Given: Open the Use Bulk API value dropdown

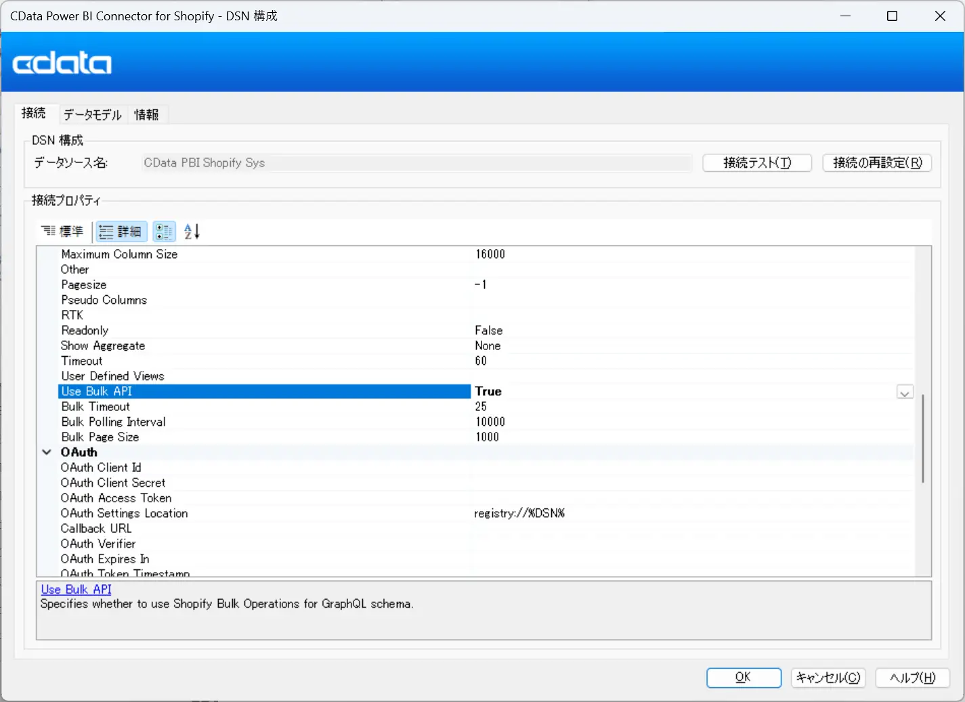Looking at the screenshot, I should (x=905, y=392).
